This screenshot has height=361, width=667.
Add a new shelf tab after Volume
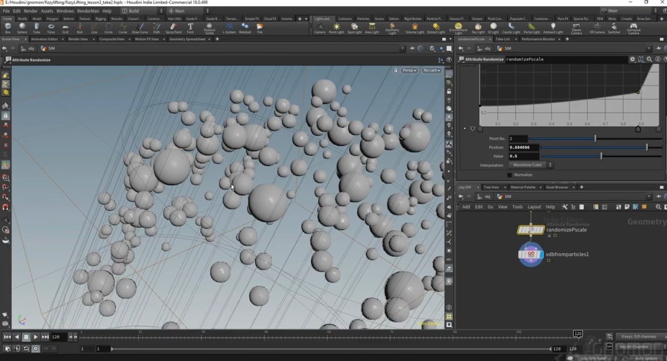[300, 18]
